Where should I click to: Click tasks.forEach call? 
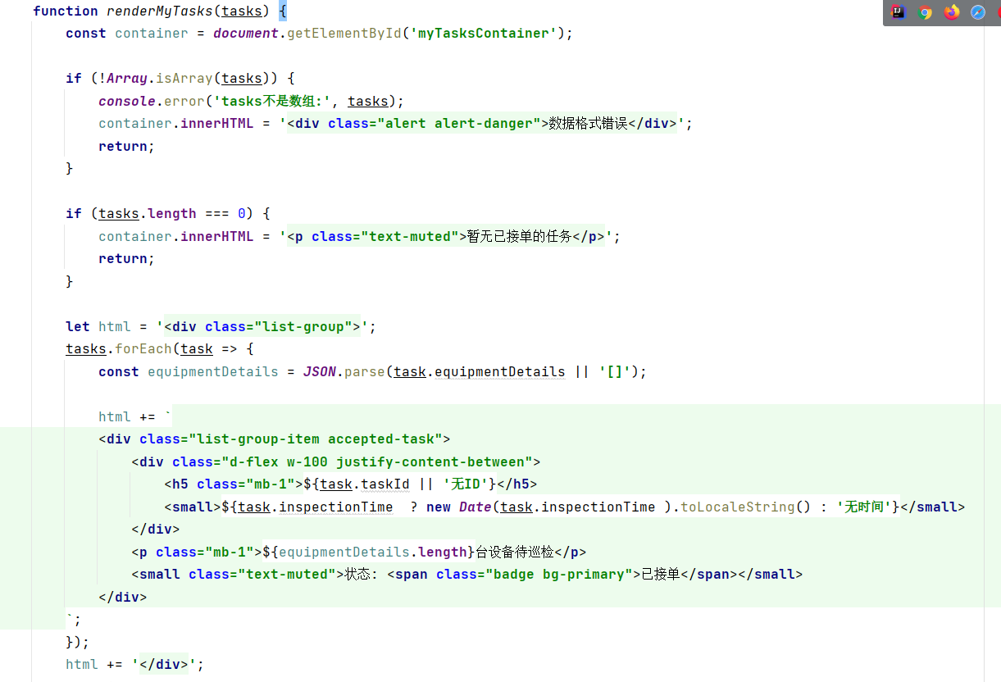(x=119, y=349)
